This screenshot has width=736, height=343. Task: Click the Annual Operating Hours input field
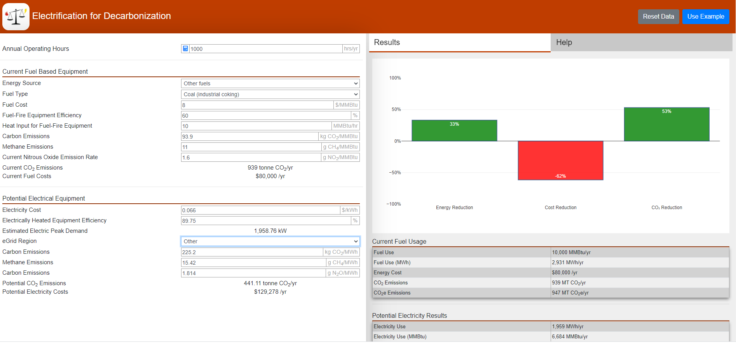coord(266,49)
